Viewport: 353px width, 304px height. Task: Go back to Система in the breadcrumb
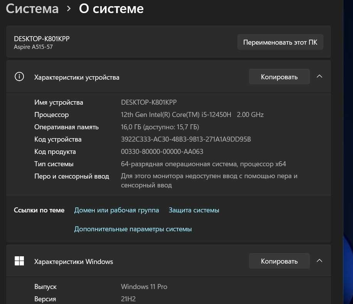click(x=32, y=9)
